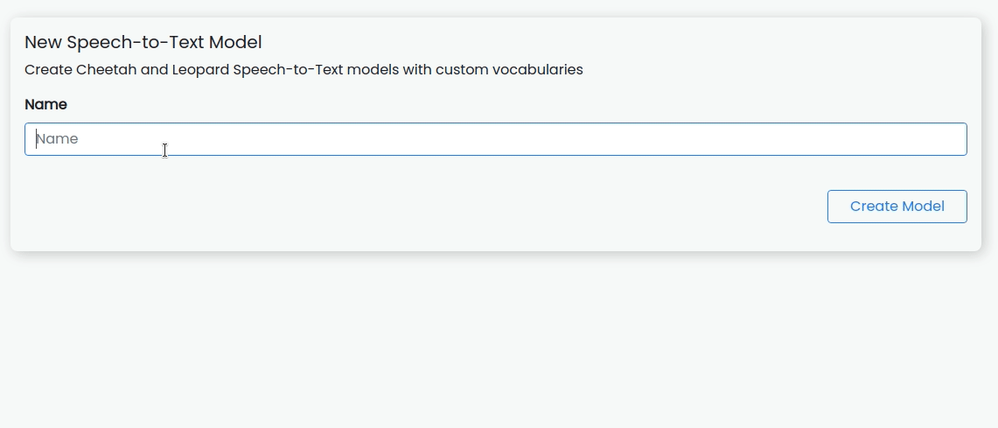Click blank card space left of Create Model

(x=420, y=207)
